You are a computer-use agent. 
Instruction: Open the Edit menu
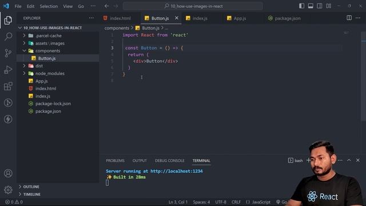(30, 6)
